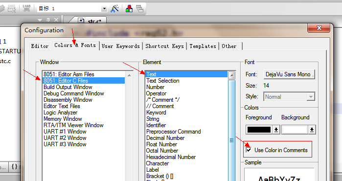Select 8051: Editor C Files
This screenshot has height=181, width=342.
pos(84,81)
